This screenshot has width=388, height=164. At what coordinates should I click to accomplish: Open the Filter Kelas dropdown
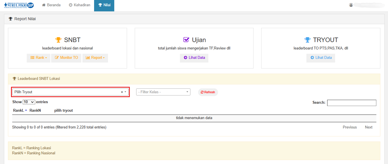[163, 92]
